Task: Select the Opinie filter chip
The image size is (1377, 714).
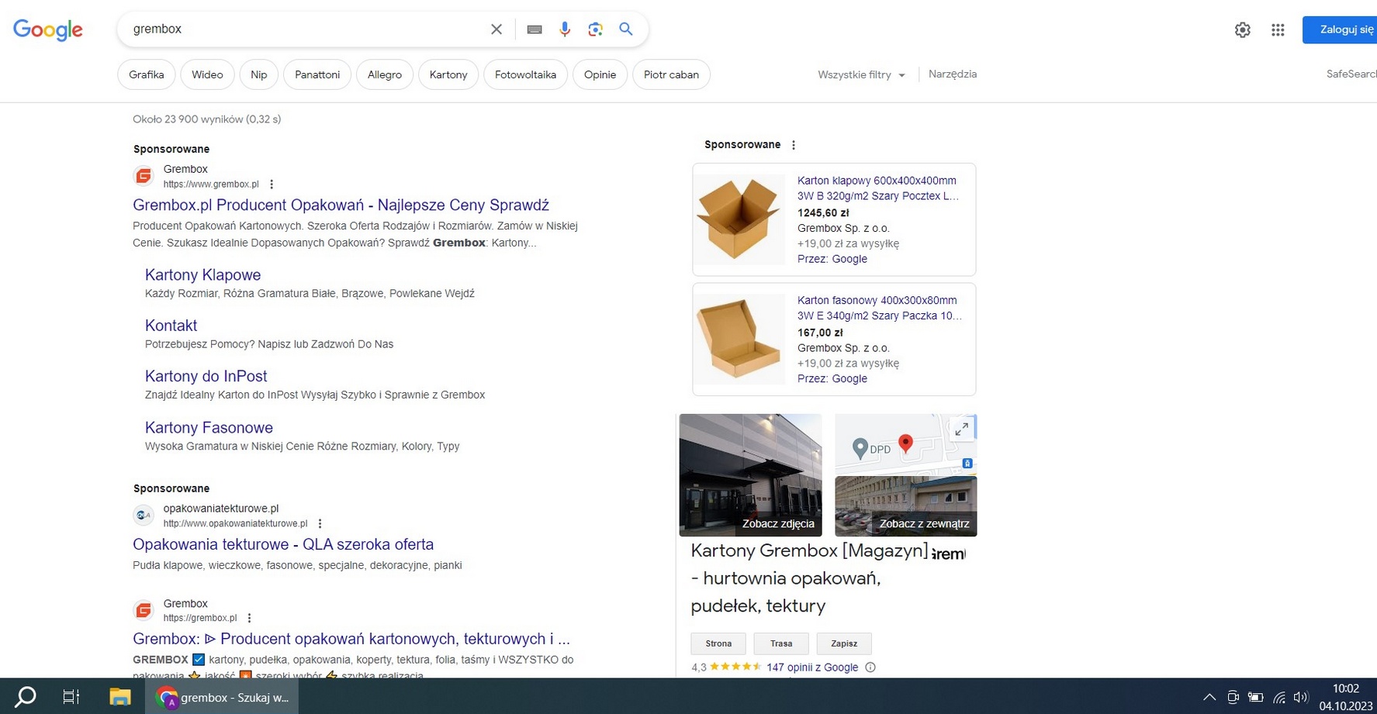Action: tap(600, 75)
